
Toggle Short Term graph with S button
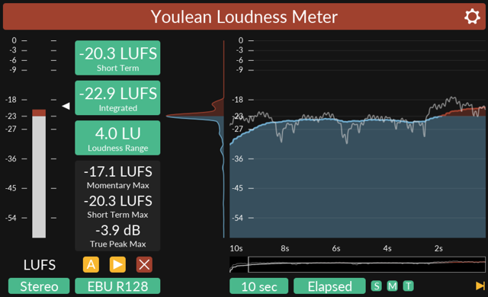click(x=376, y=286)
